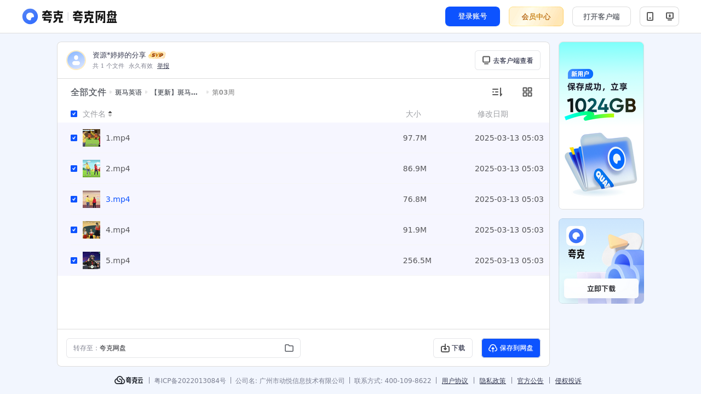The image size is (701, 394).
Task: Go to 全部文件 breadcrumb
Action: 88,92
